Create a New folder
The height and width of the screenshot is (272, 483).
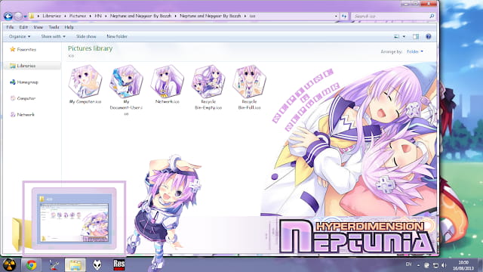[117, 36]
